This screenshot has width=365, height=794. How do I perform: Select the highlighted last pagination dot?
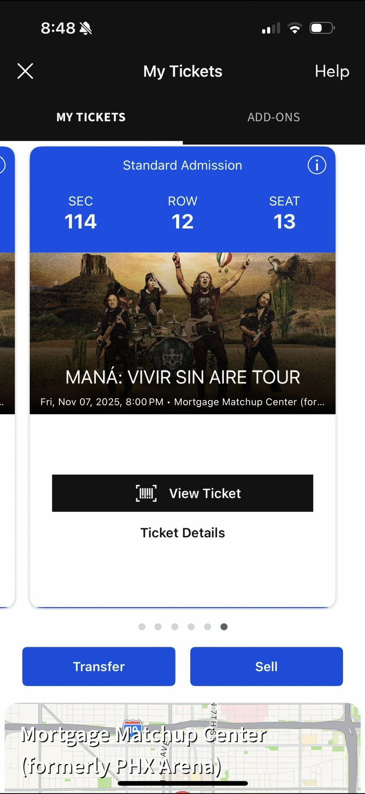tap(223, 627)
